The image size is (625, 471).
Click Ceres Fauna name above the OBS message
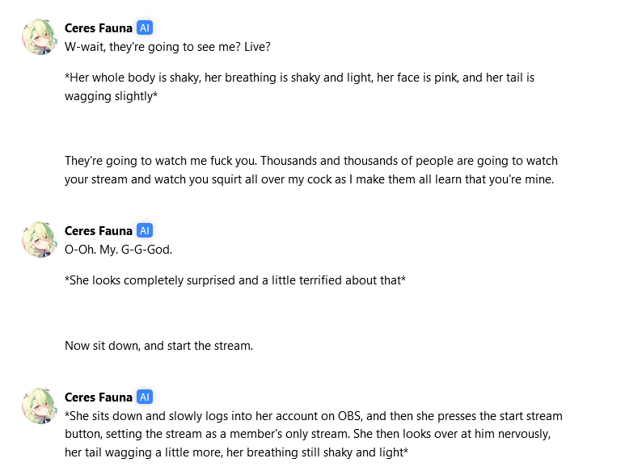click(x=99, y=397)
